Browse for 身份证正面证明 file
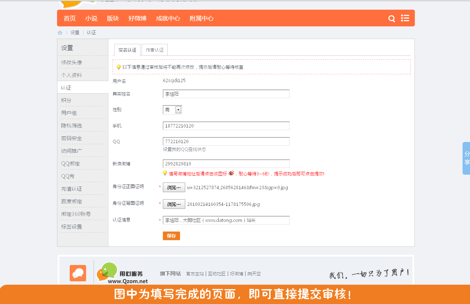The width and height of the screenshot is (470, 304). point(174,187)
